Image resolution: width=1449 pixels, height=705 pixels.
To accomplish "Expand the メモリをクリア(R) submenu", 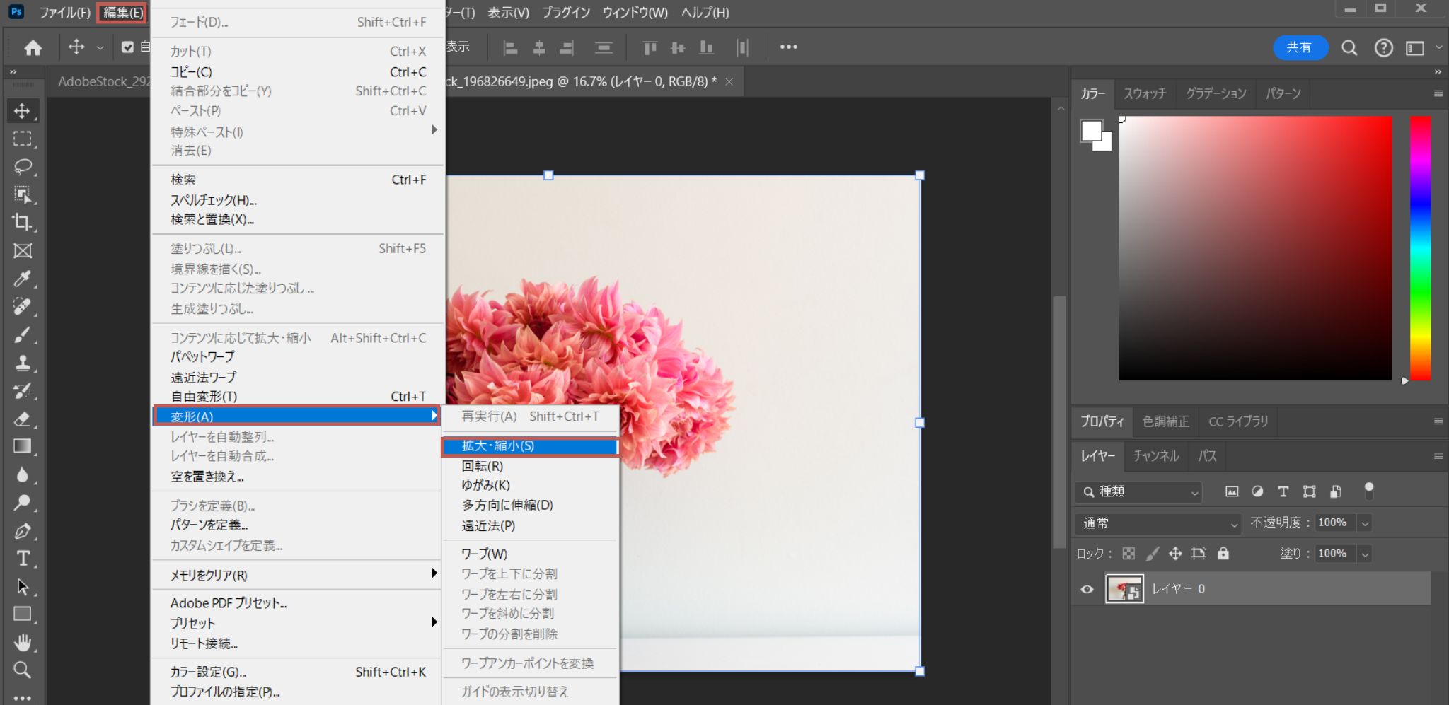I will coord(297,575).
